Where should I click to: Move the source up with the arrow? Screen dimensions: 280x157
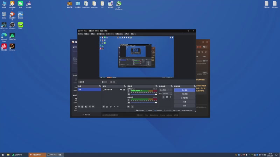(114, 107)
